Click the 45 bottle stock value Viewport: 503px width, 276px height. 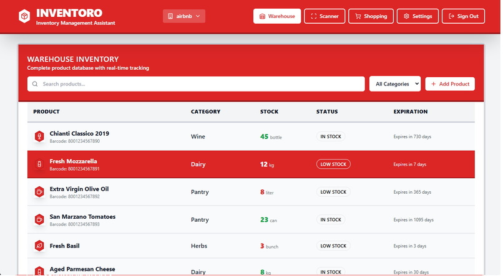point(271,136)
